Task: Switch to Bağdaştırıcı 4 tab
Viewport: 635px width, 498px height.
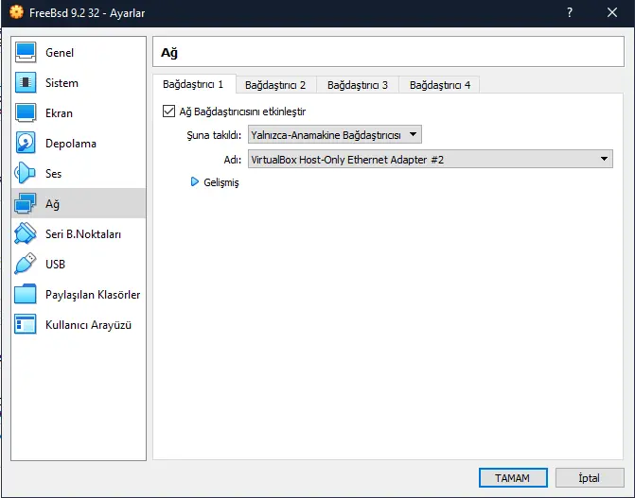Action: [x=440, y=85]
